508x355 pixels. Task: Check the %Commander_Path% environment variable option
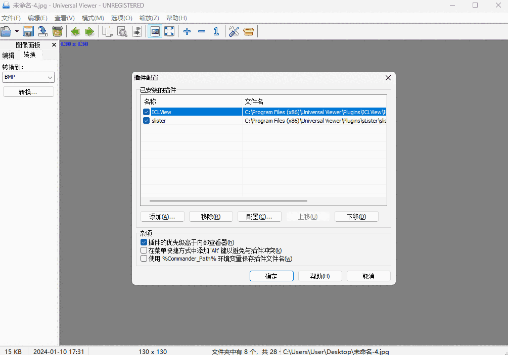pos(144,258)
